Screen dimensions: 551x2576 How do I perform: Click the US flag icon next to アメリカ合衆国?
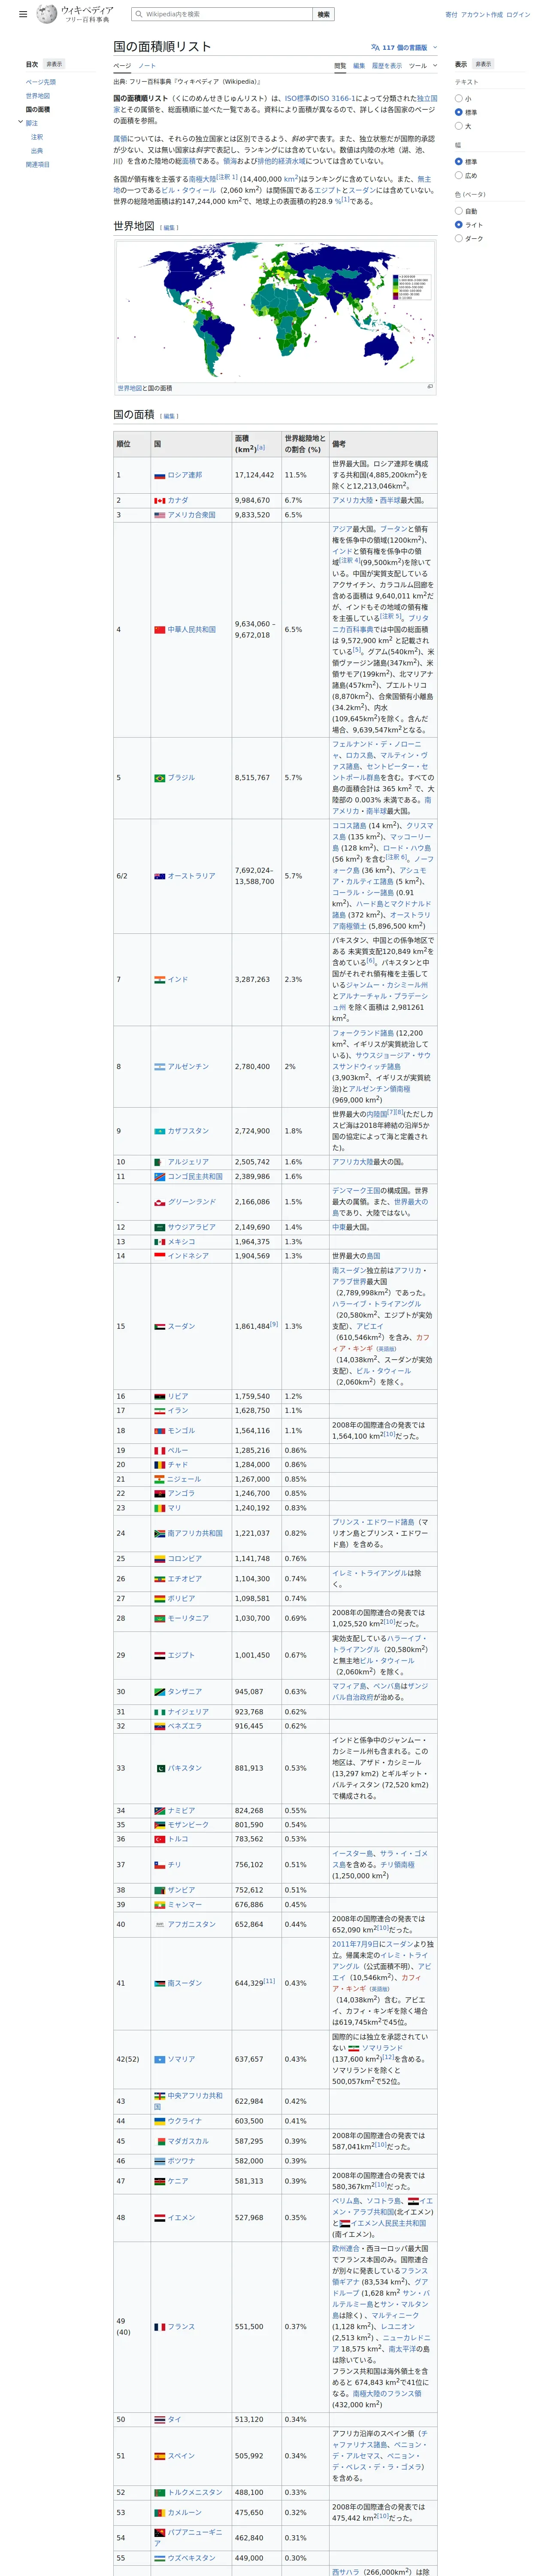coord(159,515)
